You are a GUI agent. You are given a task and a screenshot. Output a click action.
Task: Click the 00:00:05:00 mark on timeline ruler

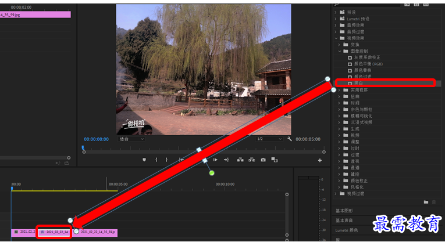tap(118, 185)
